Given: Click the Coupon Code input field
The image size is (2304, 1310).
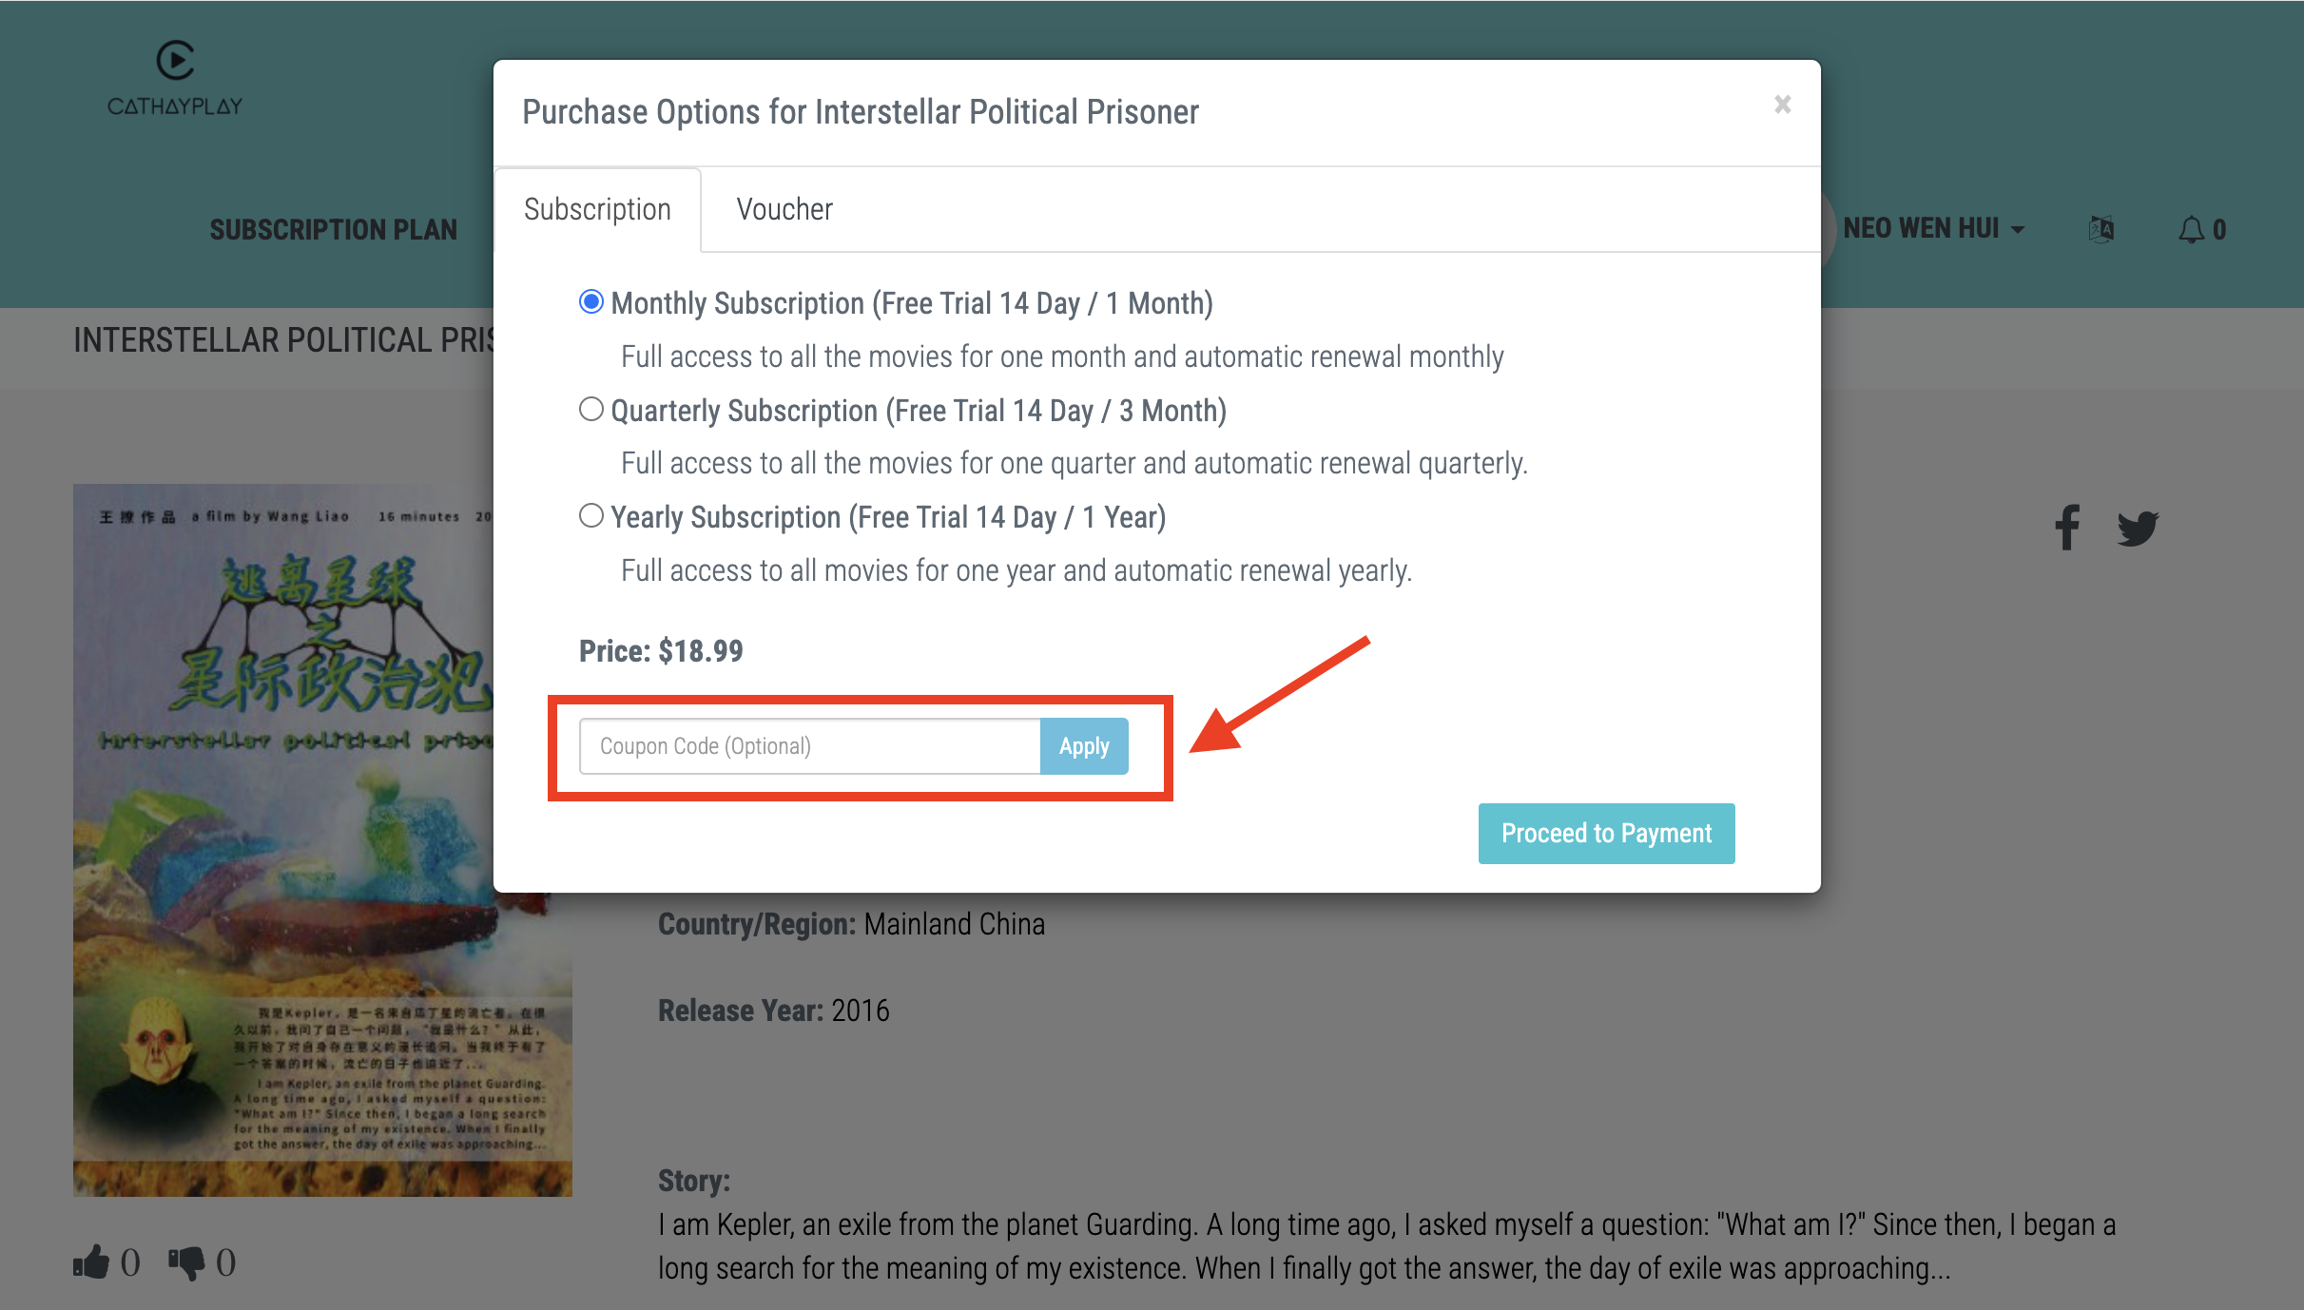Looking at the screenshot, I should [808, 746].
